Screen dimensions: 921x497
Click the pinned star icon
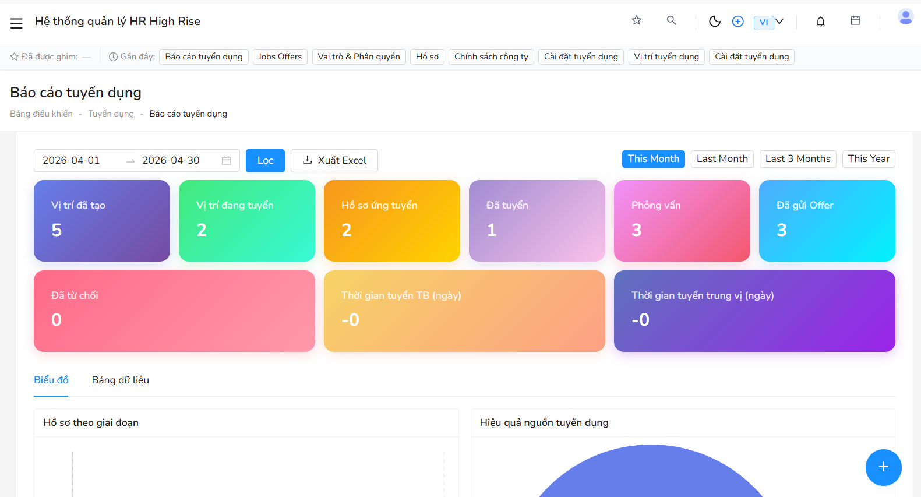click(15, 57)
